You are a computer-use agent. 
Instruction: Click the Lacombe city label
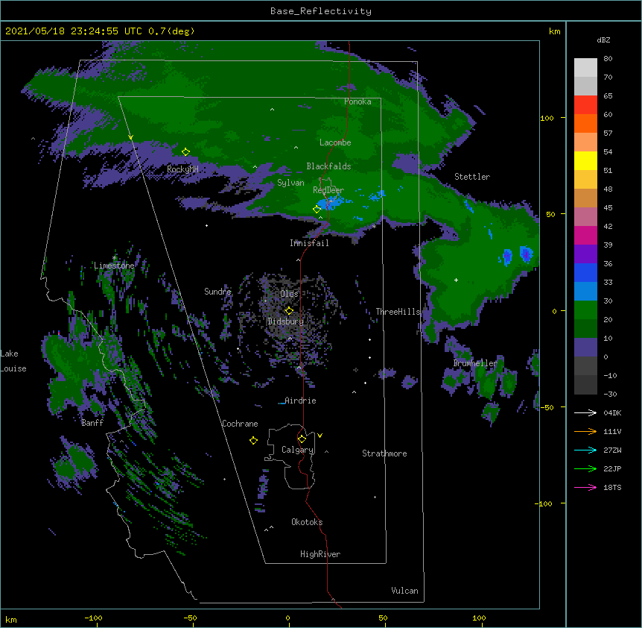[335, 142]
